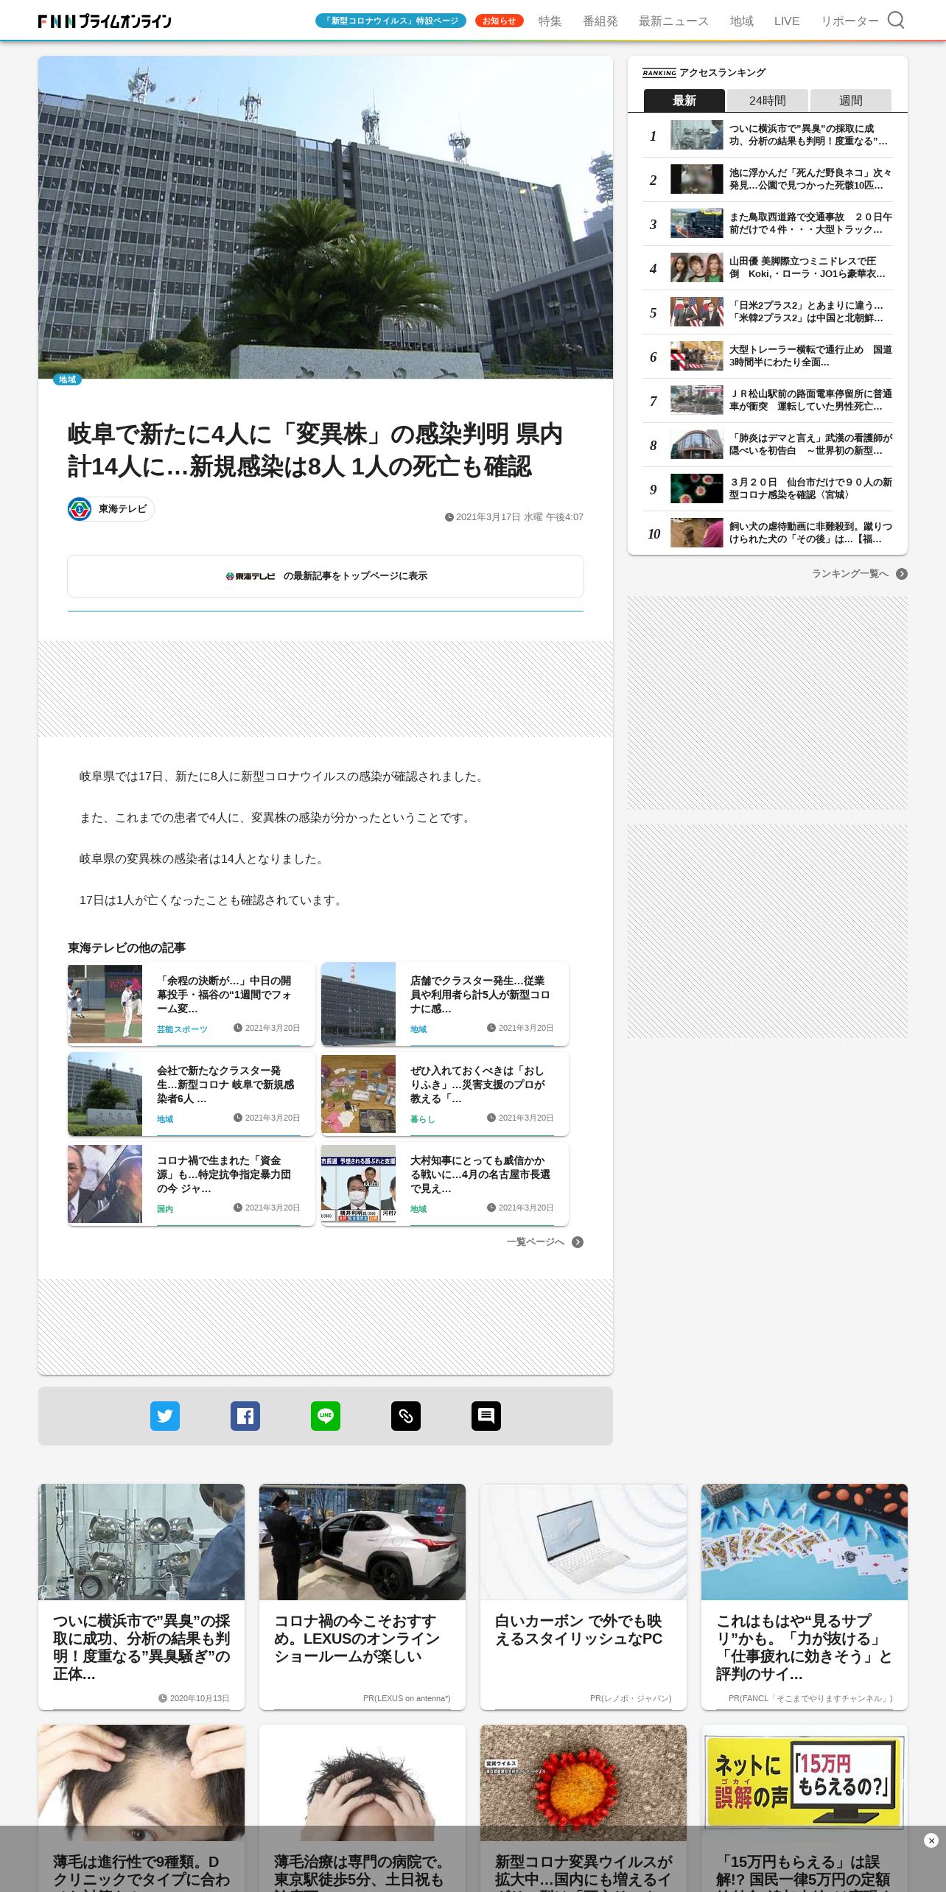Viewport: 946px width, 1892px height.
Task: Select the 最新 ranking tab
Action: pyautogui.click(x=684, y=100)
